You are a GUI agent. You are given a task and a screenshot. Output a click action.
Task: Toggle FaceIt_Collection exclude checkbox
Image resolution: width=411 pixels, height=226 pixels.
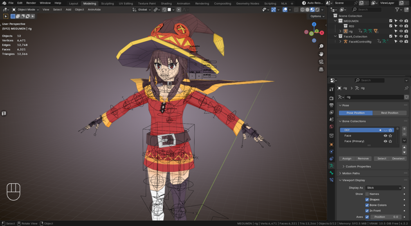391,36
